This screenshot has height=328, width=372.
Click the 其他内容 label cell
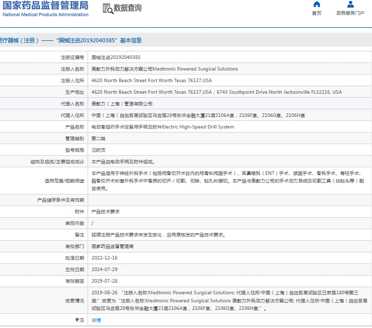75,223
